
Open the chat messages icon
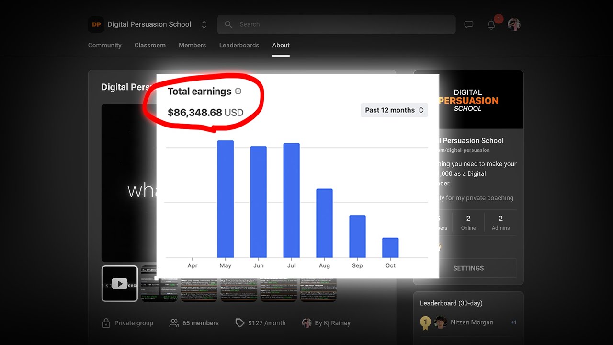469,24
